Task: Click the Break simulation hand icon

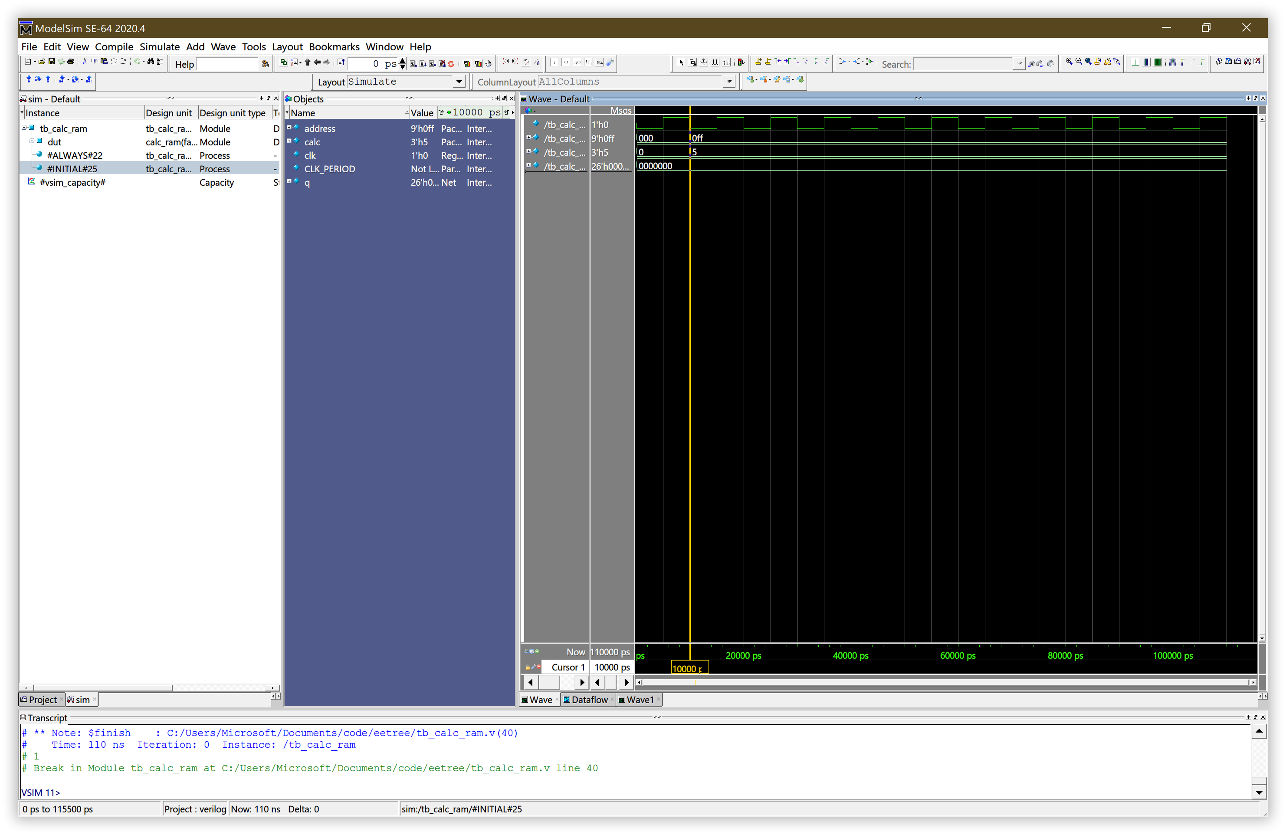Action: tap(489, 64)
